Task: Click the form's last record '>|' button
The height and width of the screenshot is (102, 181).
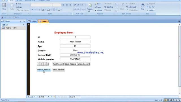Action: coord(45,64)
